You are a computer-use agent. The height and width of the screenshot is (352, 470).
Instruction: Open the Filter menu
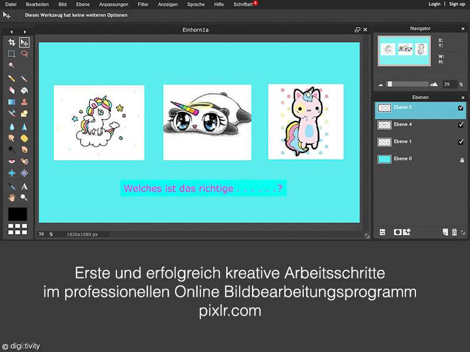click(143, 4)
